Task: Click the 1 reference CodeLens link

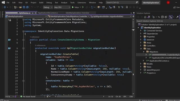Action: point(35,37)
